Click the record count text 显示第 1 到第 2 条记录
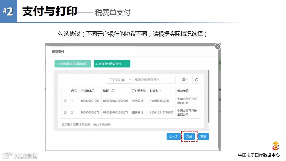286x161 pixels. [76, 125]
